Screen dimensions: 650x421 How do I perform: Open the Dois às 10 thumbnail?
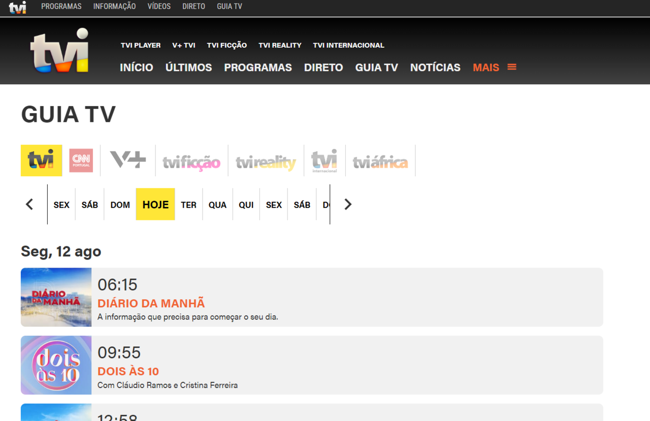(x=56, y=365)
